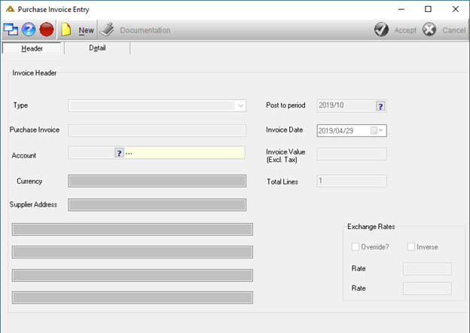
Task: Click the New button label
Action: (x=86, y=30)
